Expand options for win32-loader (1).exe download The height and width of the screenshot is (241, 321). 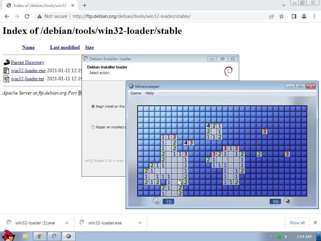click(x=67, y=223)
